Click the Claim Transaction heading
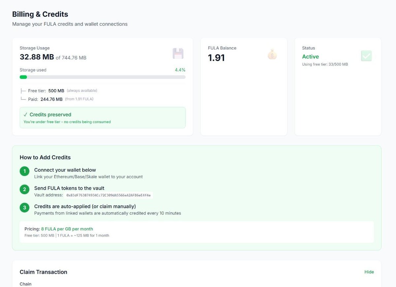396x287 pixels. (x=44, y=272)
